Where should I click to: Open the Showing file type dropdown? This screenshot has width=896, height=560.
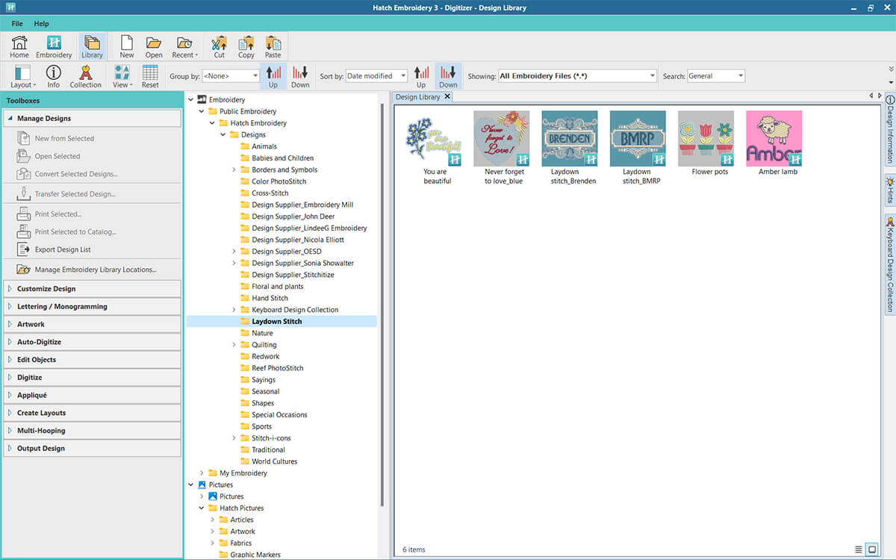point(577,76)
